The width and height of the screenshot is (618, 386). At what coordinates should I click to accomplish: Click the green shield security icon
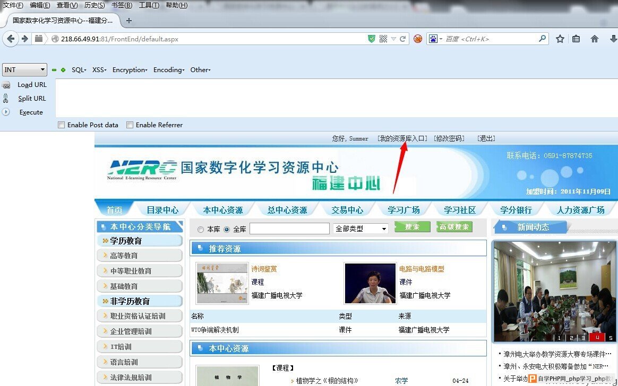pyautogui.click(x=371, y=39)
